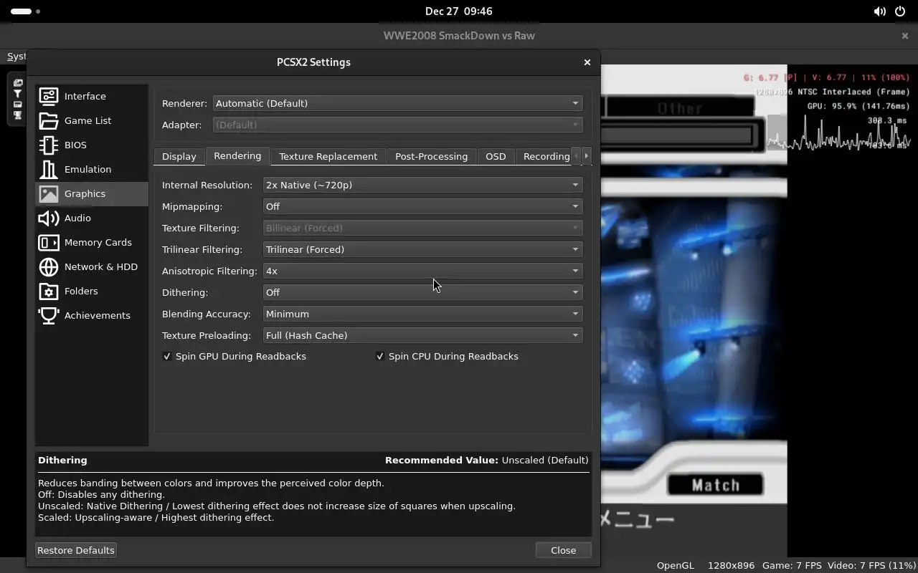
Task: Open the clock showing Dec 27 09:46
Action: pyautogui.click(x=459, y=11)
